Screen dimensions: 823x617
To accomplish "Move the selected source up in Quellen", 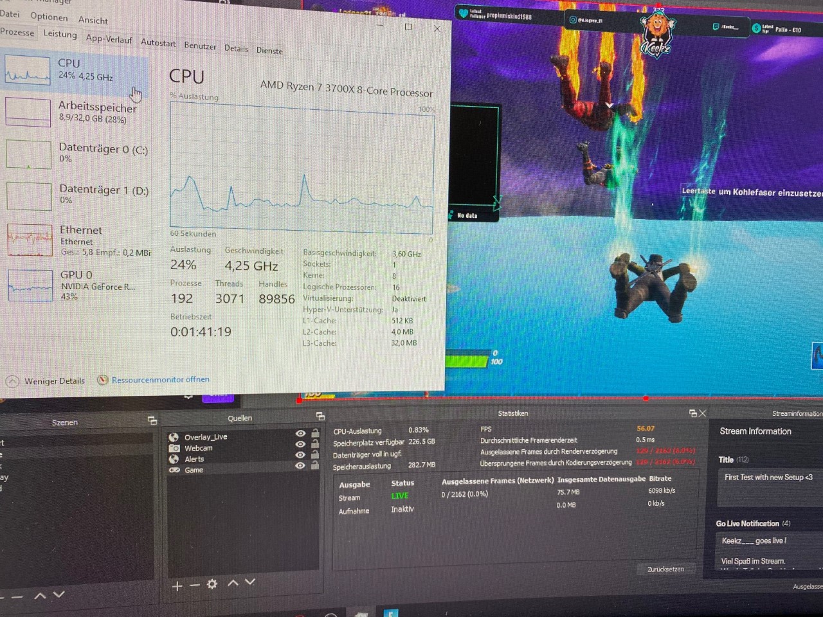I will tap(233, 583).
